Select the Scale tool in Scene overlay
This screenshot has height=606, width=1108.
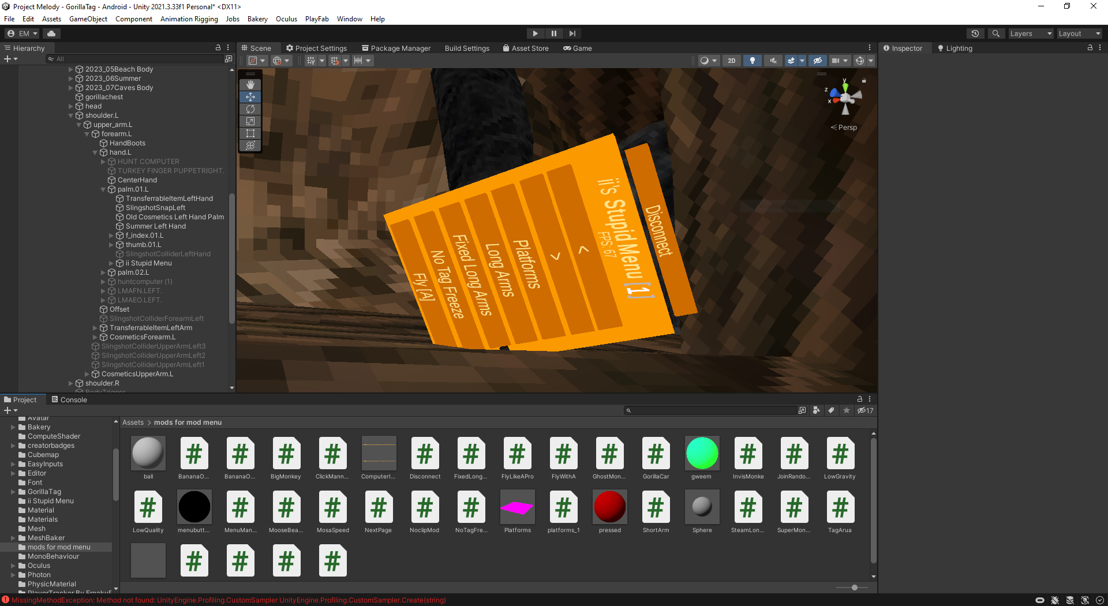coord(250,121)
